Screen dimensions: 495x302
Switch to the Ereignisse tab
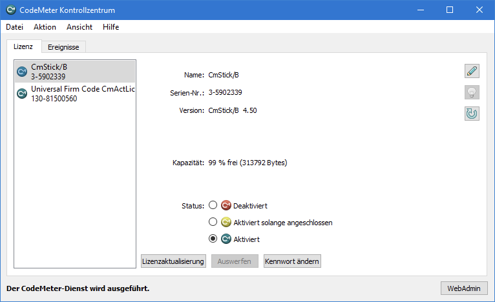pyautogui.click(x=64, y=46)
